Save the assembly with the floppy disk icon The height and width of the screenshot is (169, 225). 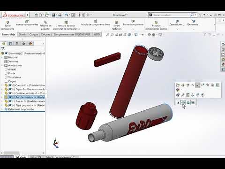coord(53,15)
